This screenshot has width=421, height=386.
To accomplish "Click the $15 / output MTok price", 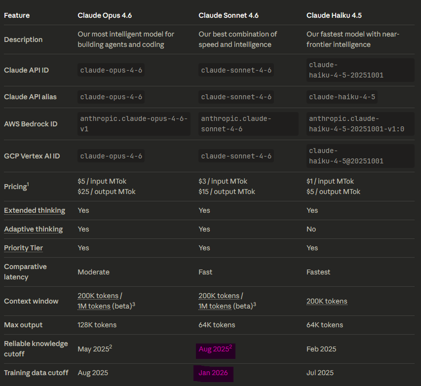I will (x=227, y=192).
